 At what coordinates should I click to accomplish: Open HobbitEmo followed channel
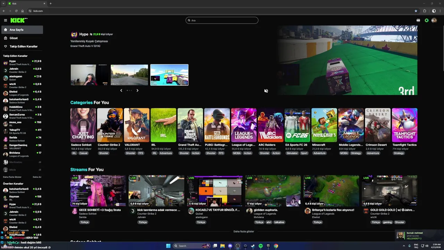22,108
